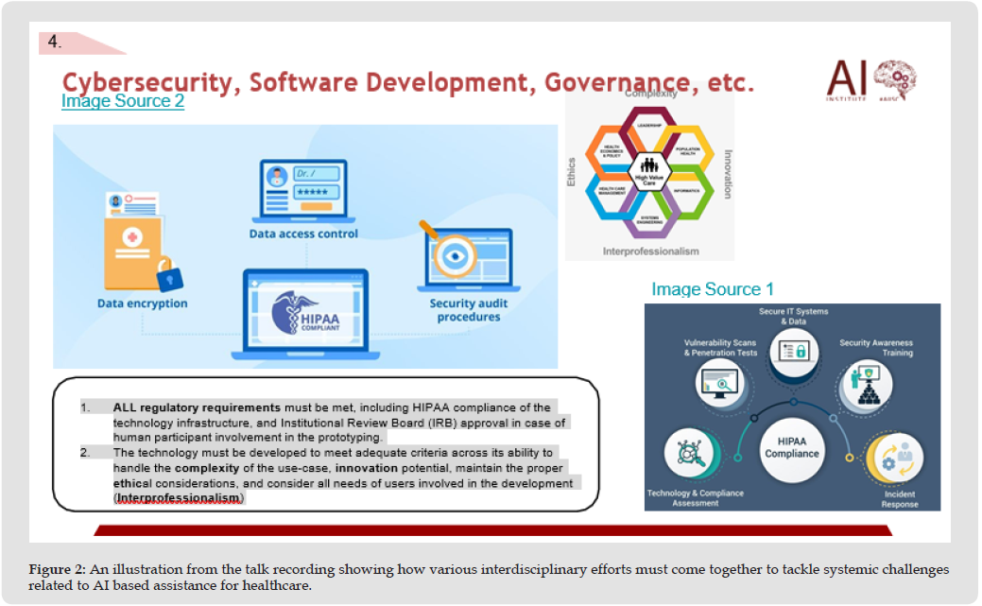Open the Image Source 1 link
The image size is (982, 606).
(x=713, y=289)
